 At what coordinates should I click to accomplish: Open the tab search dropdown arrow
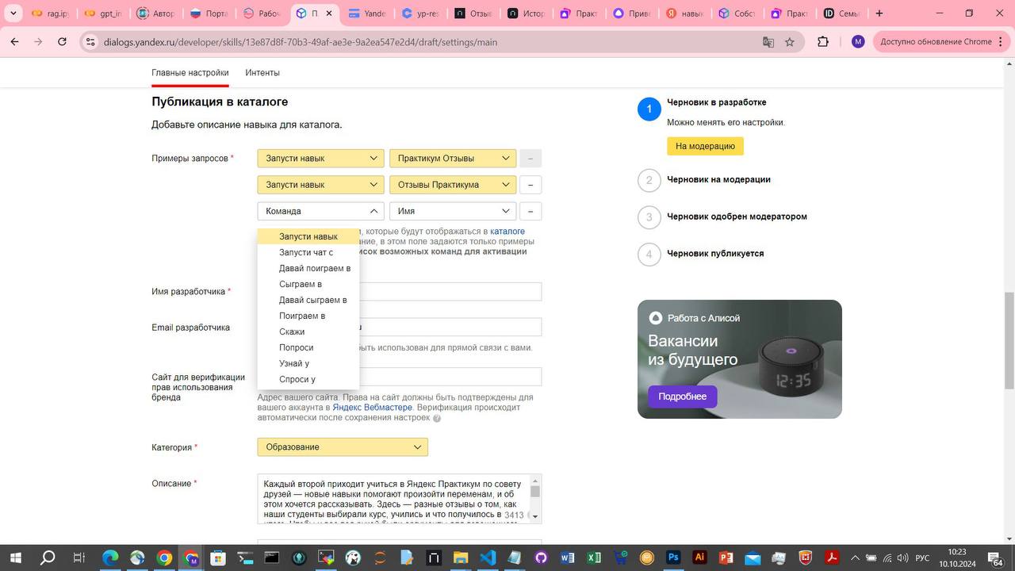[13, 13]
